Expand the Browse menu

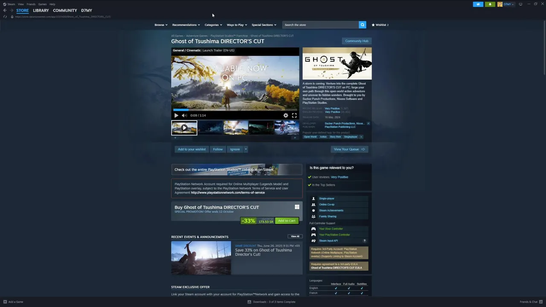[x=161, y=25]
